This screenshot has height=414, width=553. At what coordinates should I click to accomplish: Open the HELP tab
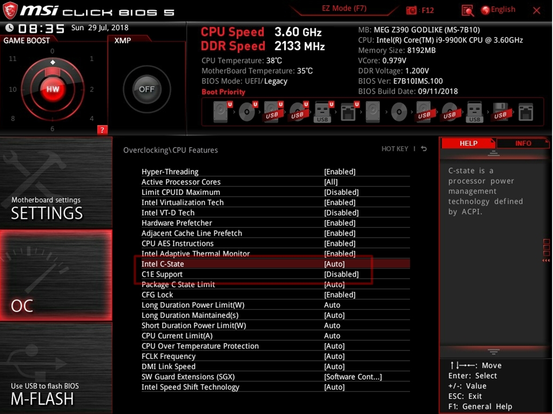click(x=468, y=143)
